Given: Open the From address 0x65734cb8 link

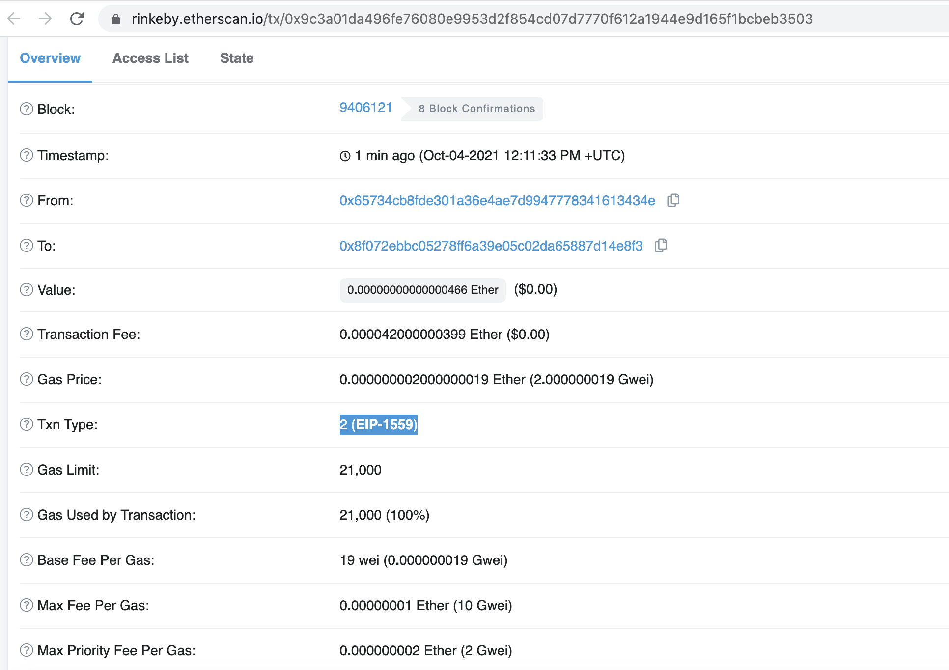Looking at the screenshot, I should pos(497,201).
